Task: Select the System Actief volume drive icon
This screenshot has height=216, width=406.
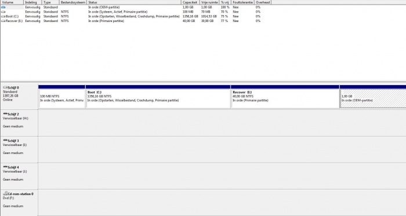Action: tap(3, 12)
